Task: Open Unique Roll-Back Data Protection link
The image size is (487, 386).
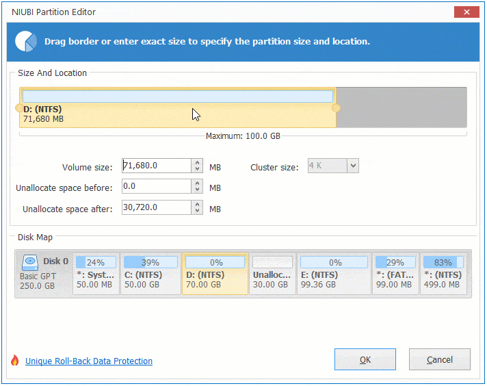Action: [x=89, y=361]
